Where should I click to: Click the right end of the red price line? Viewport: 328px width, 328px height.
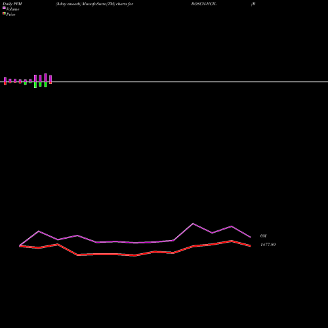click(x=251, y=246)
